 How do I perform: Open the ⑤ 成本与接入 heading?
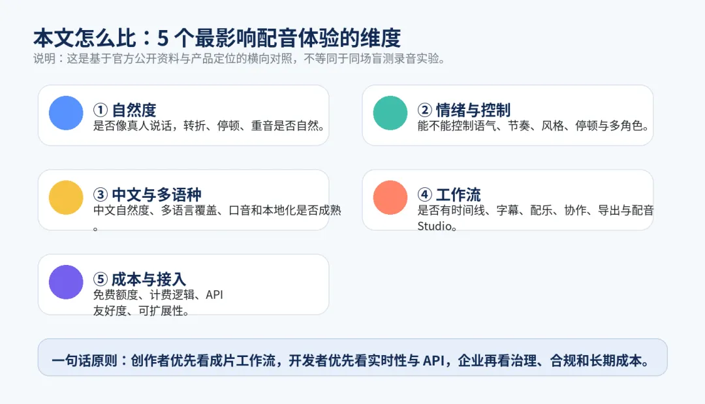139,279
